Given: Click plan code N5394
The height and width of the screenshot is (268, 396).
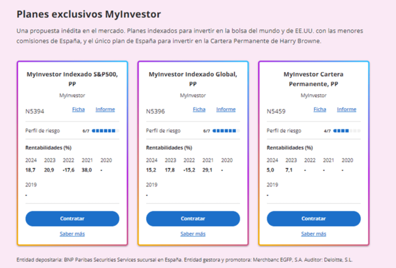Looking at the screenshot, I should (35, 111).
